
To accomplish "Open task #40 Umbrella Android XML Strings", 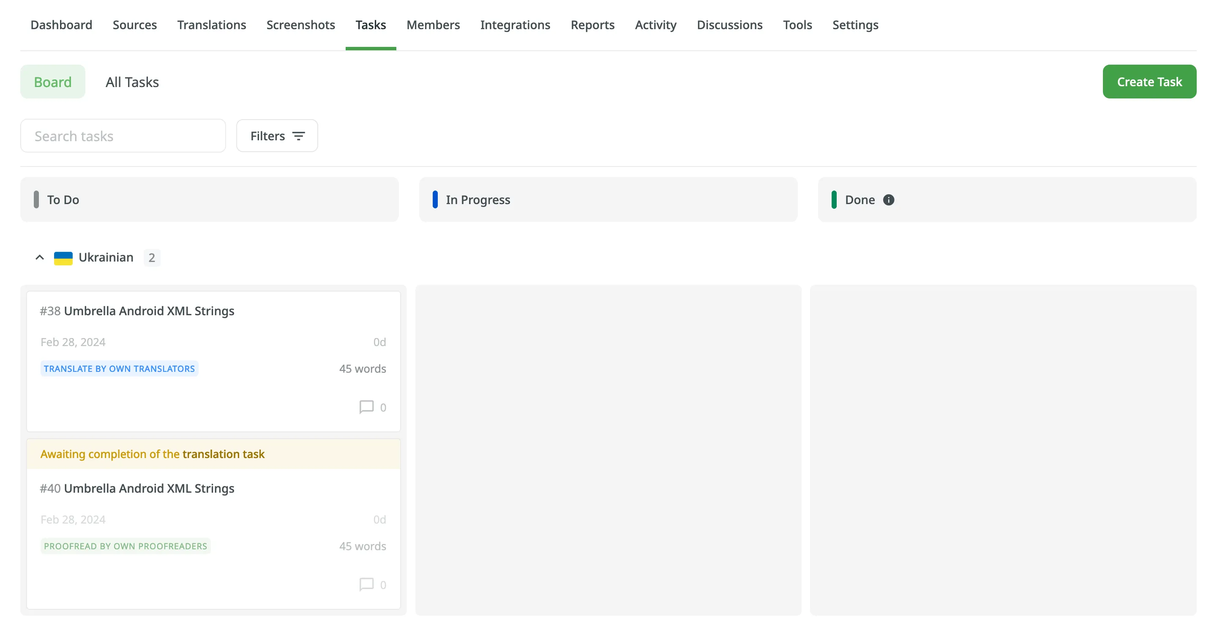I will pos(148,488).
